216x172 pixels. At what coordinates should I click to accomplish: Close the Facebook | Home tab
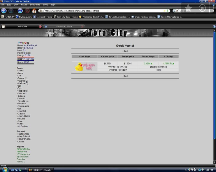coord(82,26)
